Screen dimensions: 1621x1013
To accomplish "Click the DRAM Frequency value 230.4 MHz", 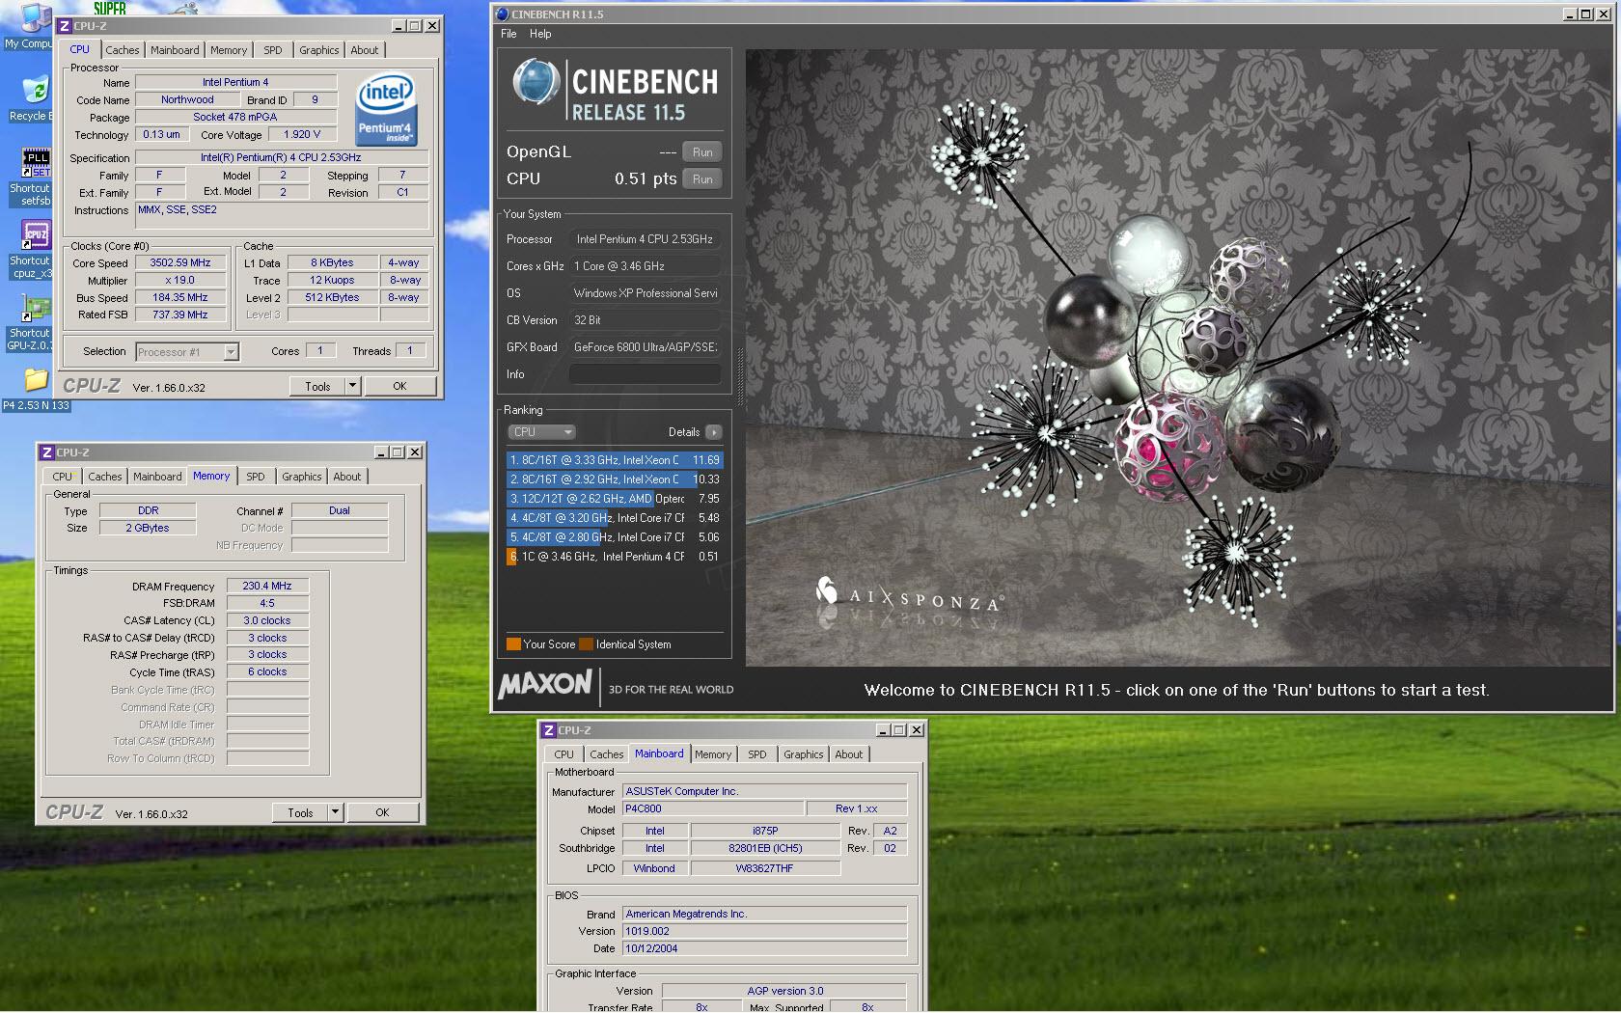I will click(267, 586).
